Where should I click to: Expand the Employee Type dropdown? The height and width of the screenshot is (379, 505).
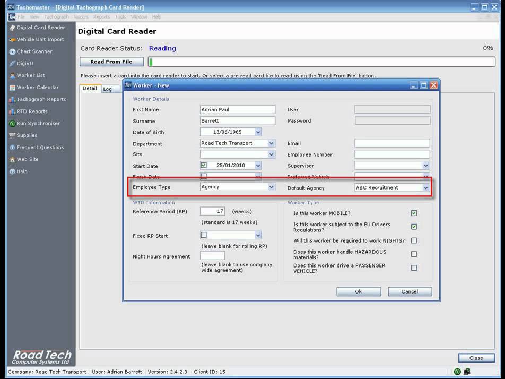pos(272,187)
